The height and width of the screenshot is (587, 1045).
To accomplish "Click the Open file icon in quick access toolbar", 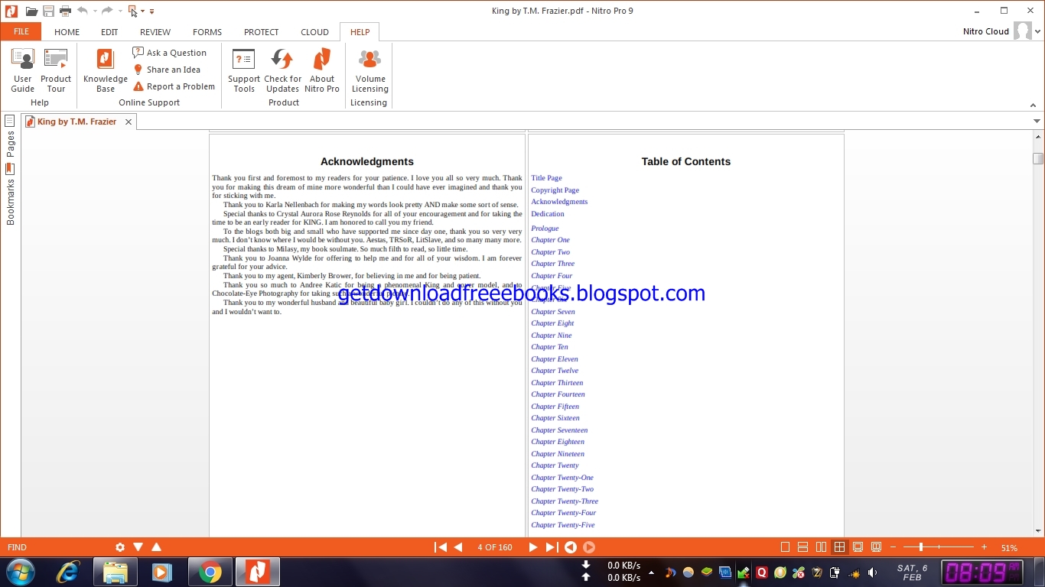I will click(31, 11).
